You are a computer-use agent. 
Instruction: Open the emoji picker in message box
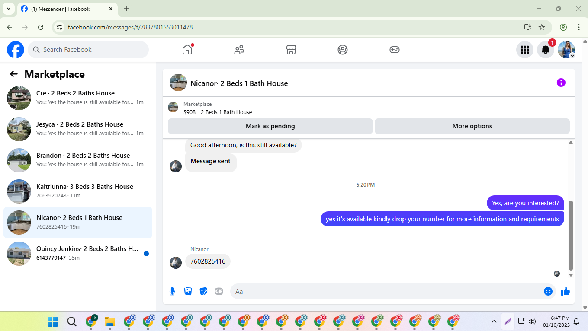[548, 291]
